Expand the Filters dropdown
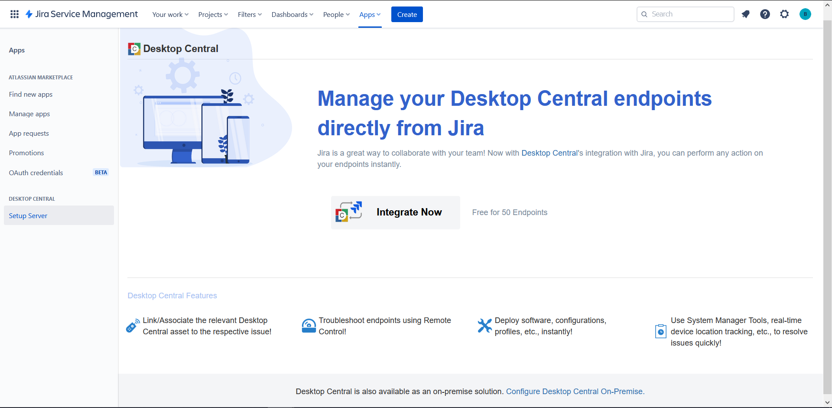The height and width of the screenshot is (408, 832). coord(250,14)
